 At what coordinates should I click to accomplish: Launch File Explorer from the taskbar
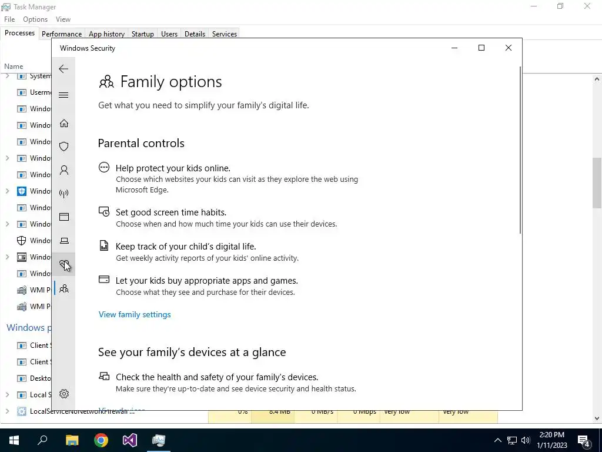[x=72, y=440]
